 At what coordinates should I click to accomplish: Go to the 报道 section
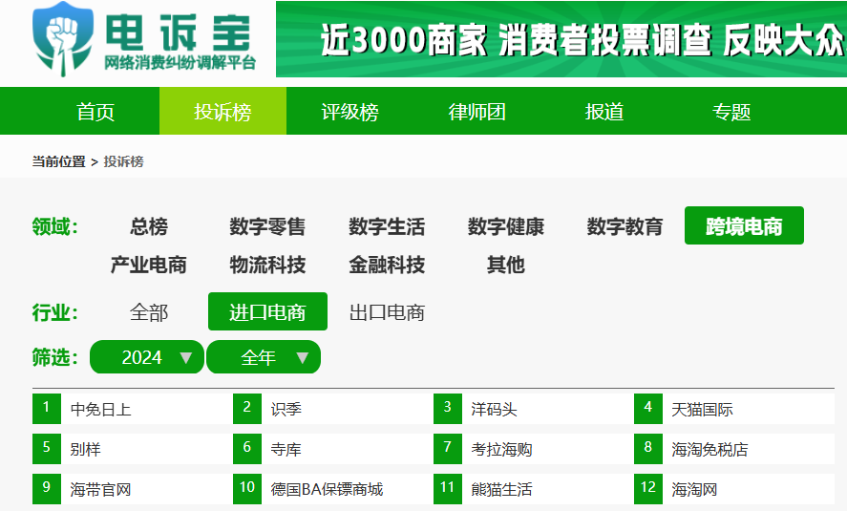pos(603,112)
